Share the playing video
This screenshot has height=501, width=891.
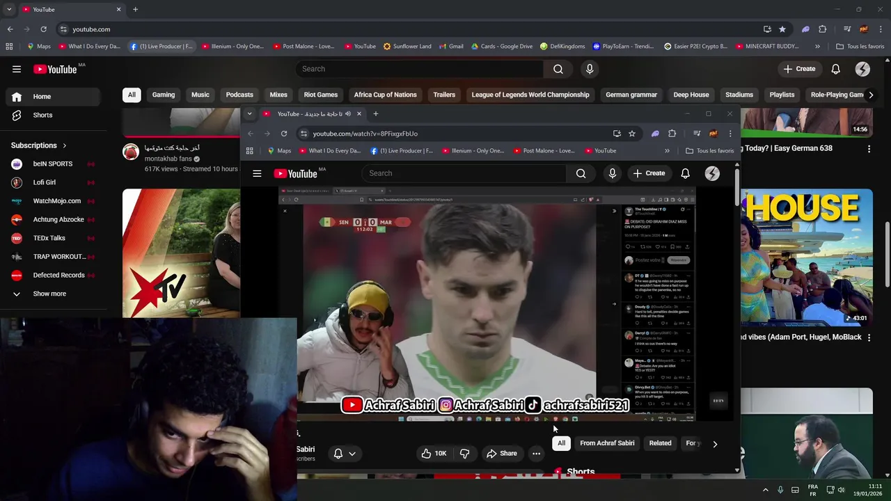coord(501,454)
